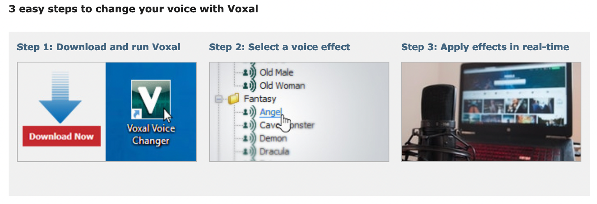The height and width of the screenshot is (204, 597).
Task: Click the red Download Now button
Action: (x=61, y=136)
